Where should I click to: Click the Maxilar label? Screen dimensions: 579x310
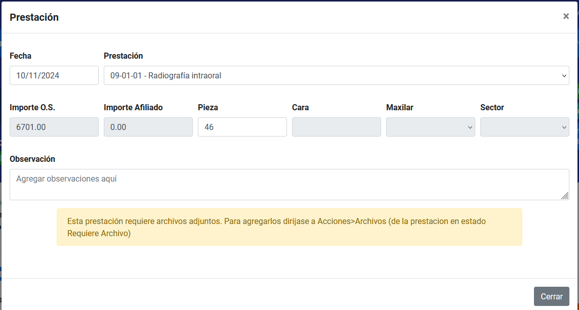pos(400,107)
